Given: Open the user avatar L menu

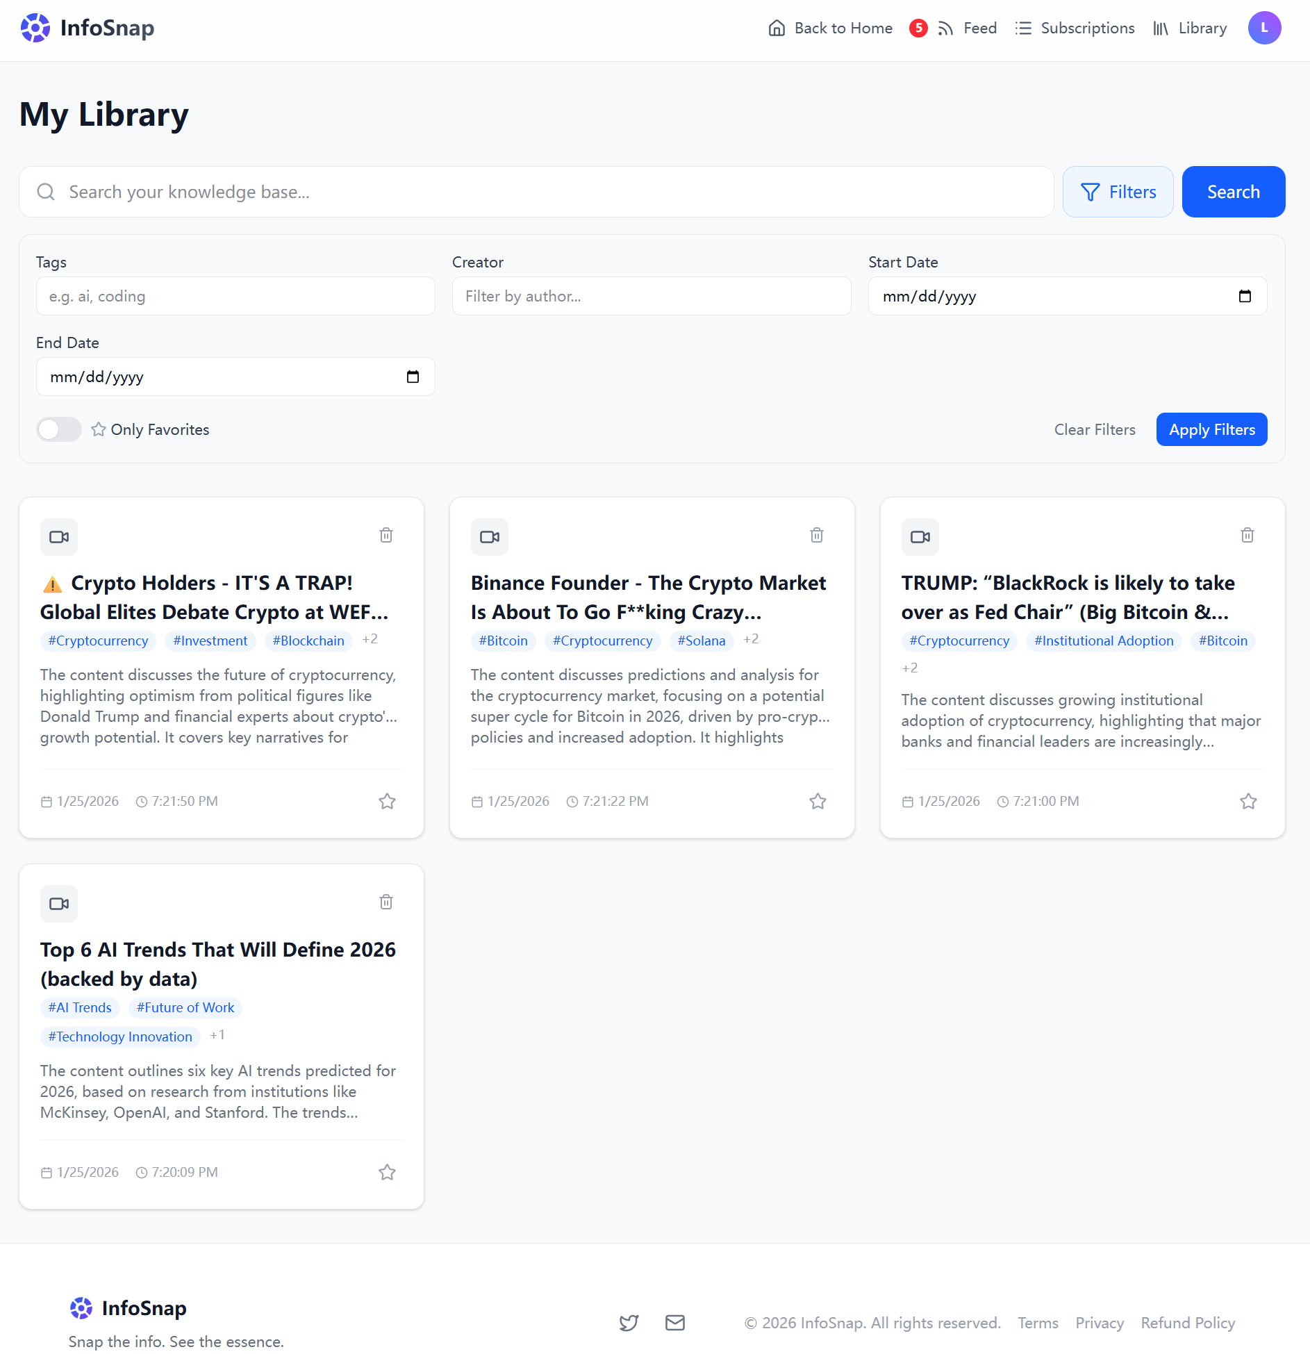Looking at the screenshot, I should point(1264,28).
